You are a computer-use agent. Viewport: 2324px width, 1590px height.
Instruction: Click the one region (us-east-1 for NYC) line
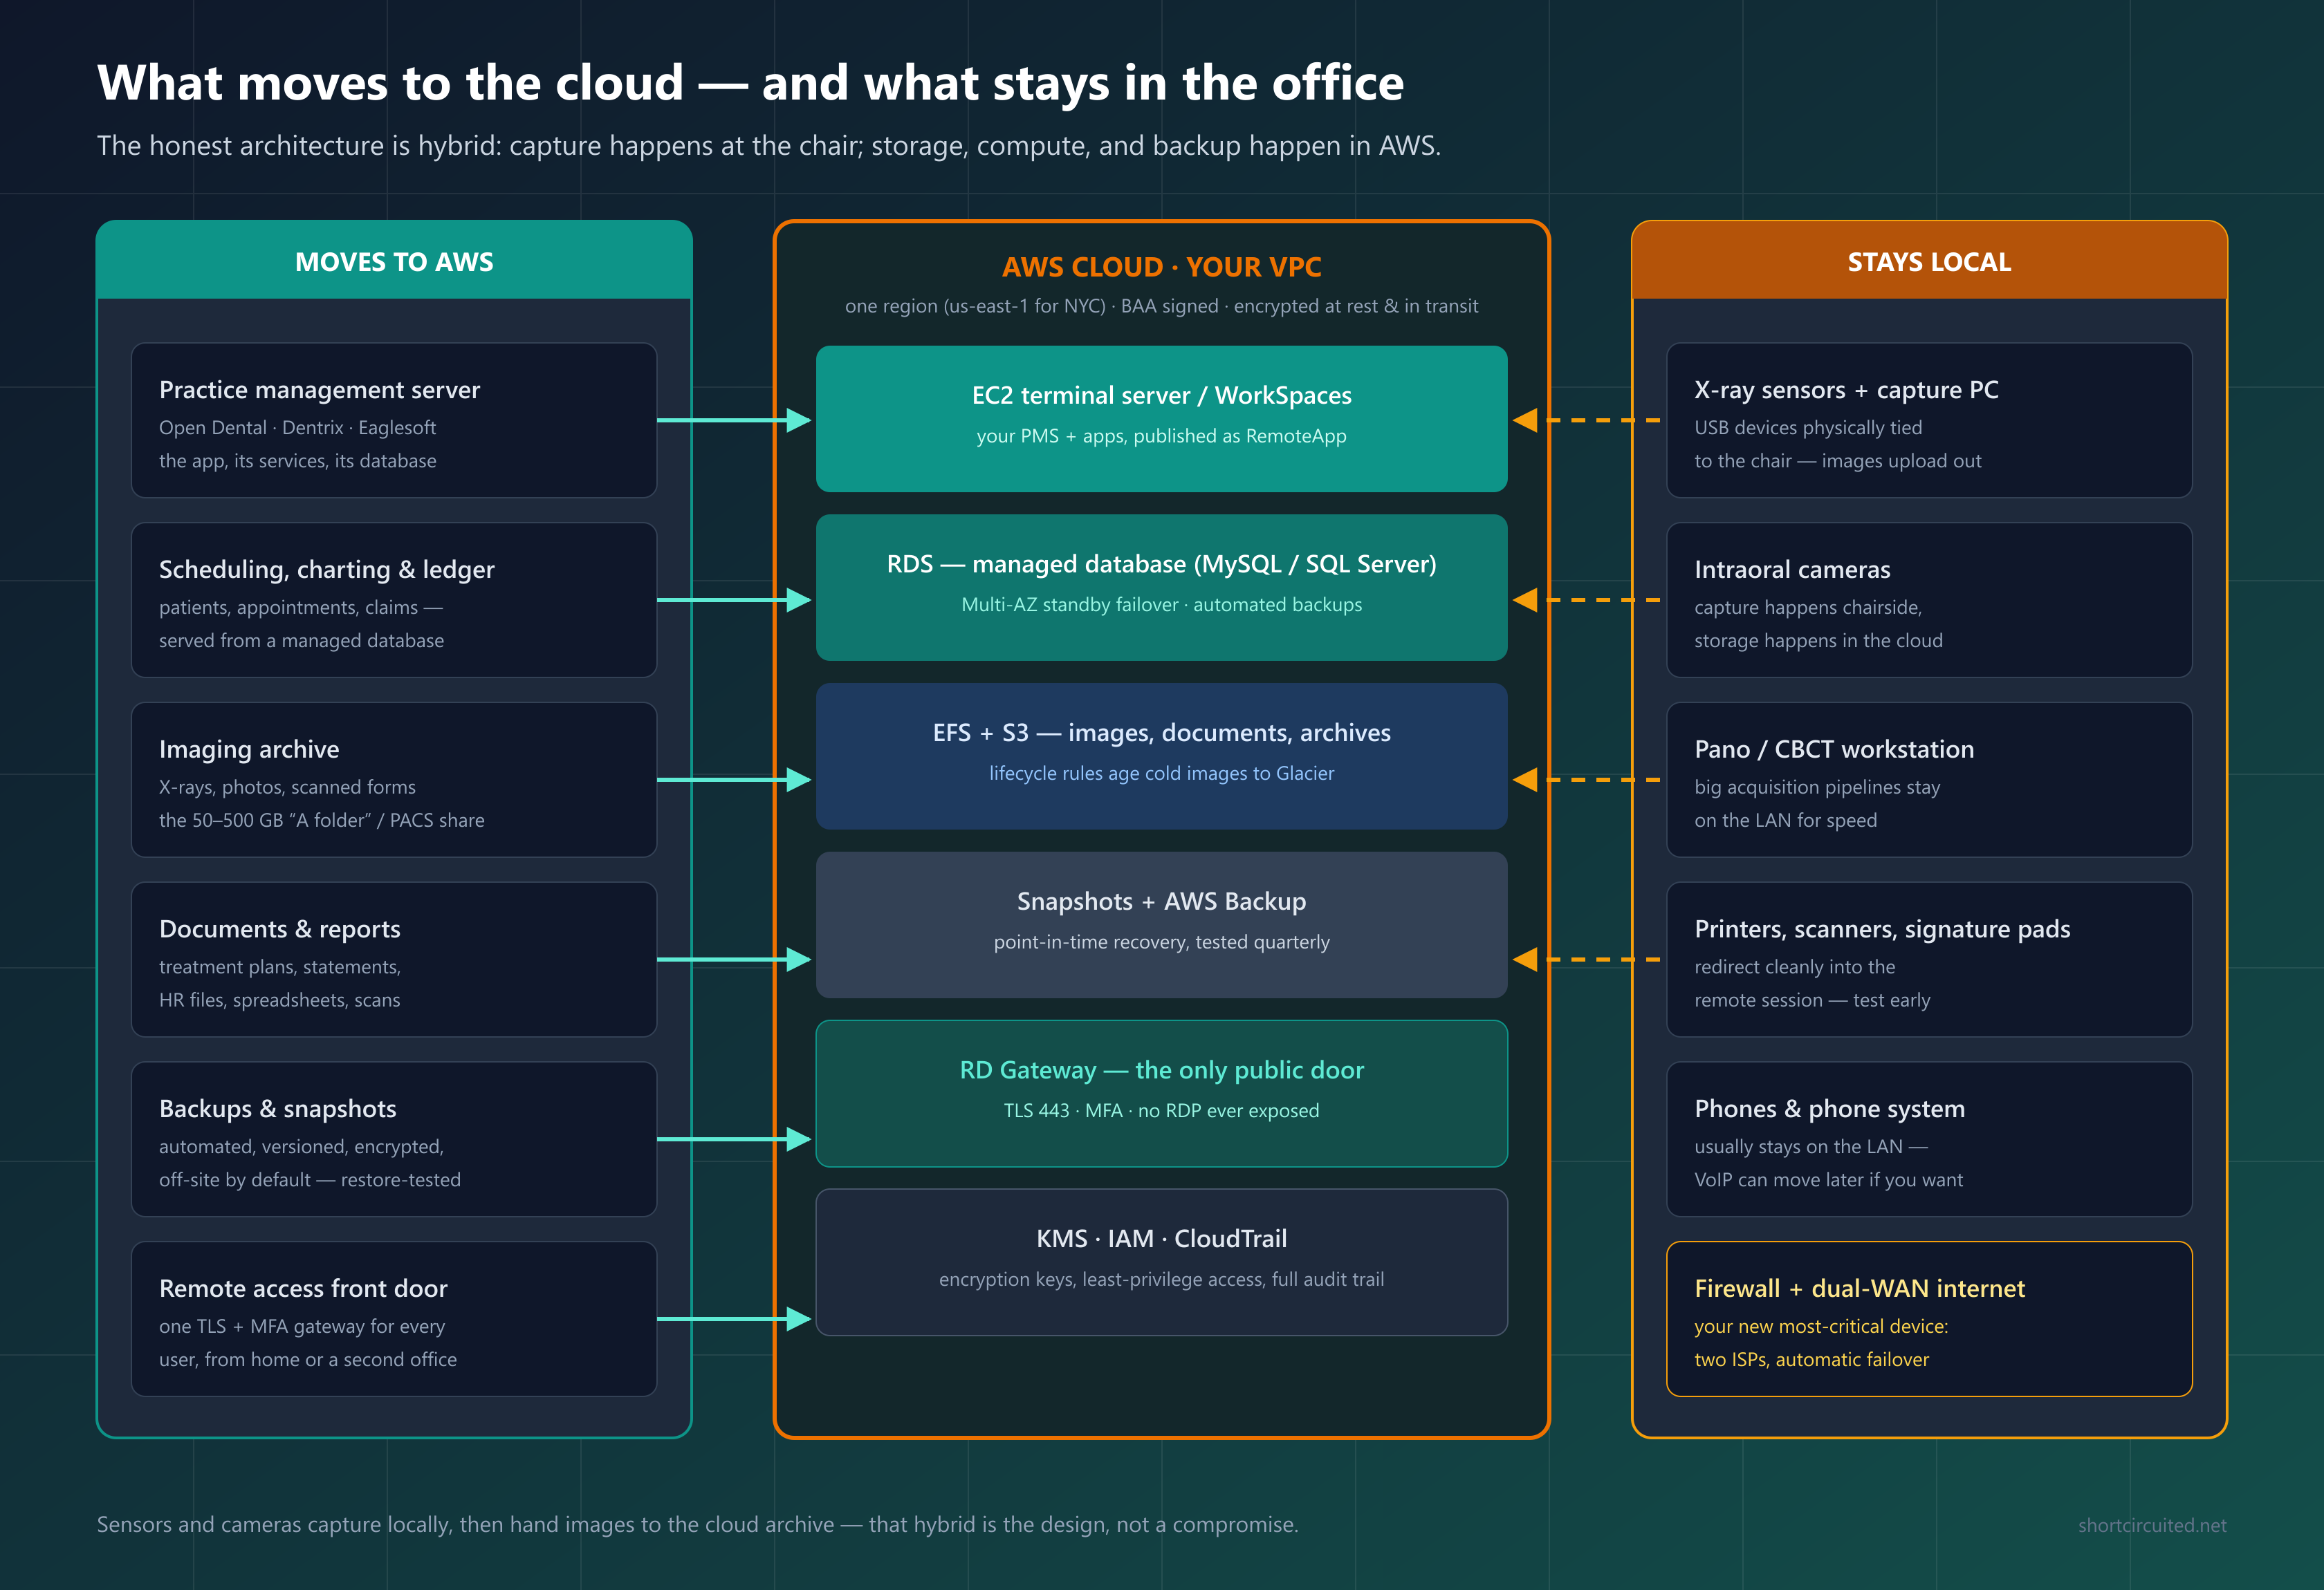[x=1161, y=306]
